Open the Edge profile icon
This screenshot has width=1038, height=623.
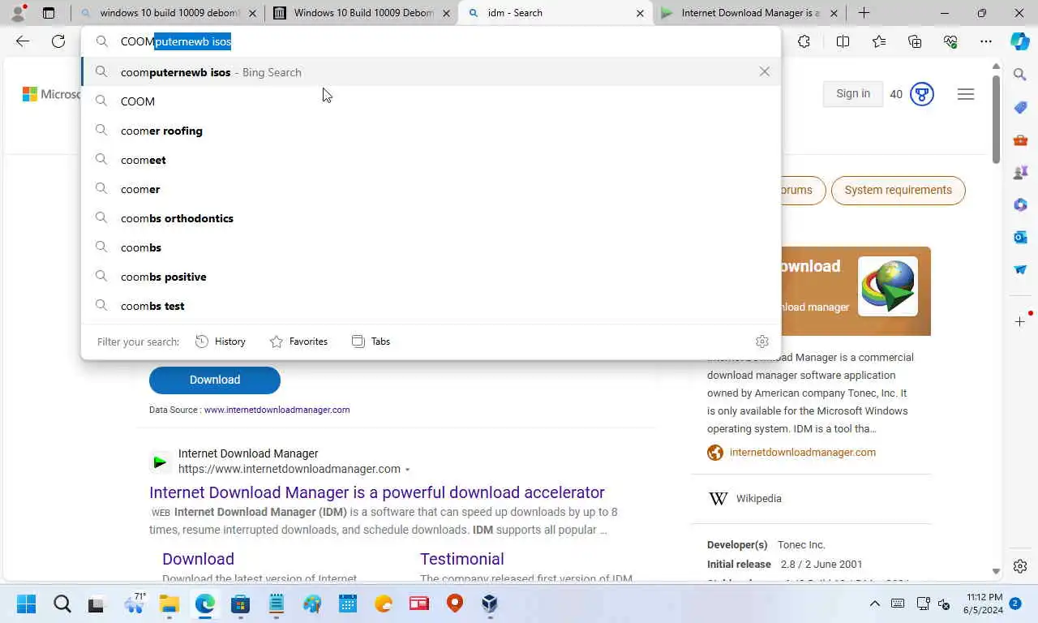pyautogui.click(x=18, y=13)
